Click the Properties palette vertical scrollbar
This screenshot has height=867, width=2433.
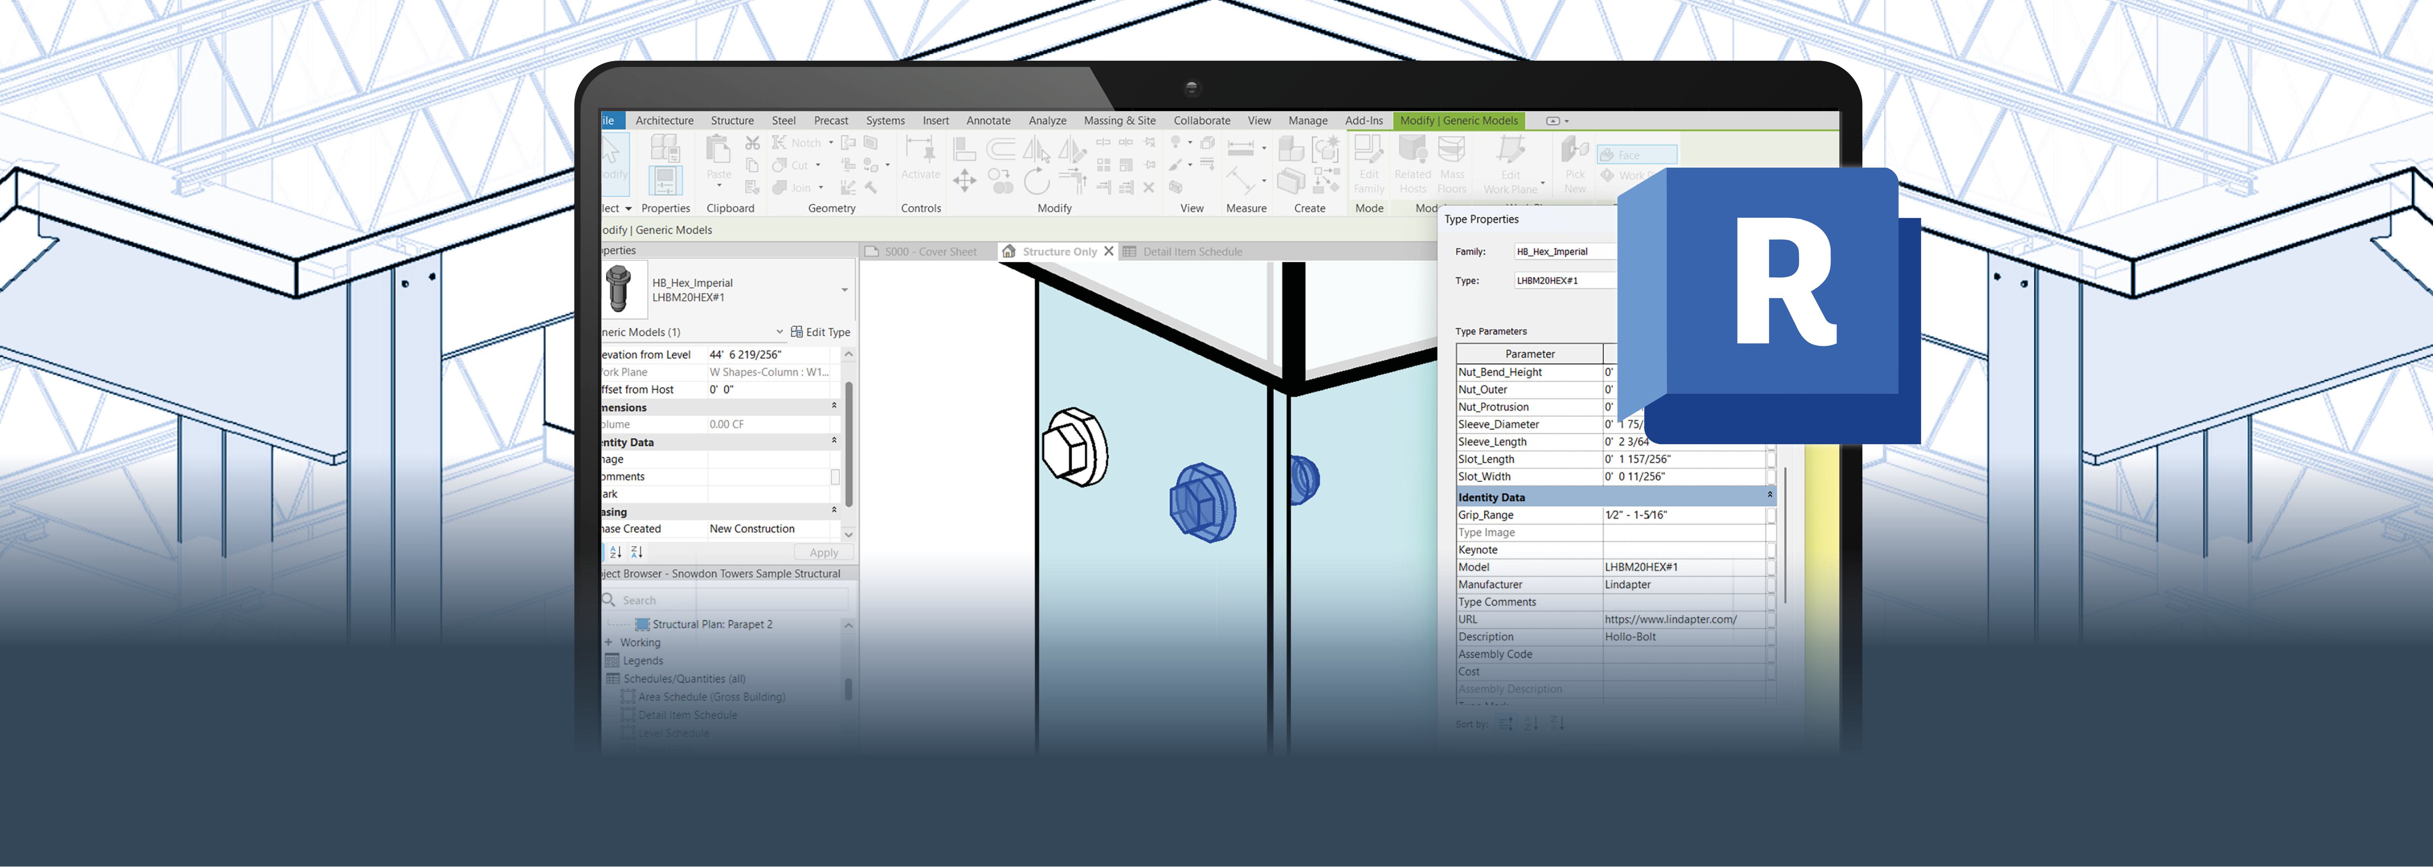tap(848, 443)
